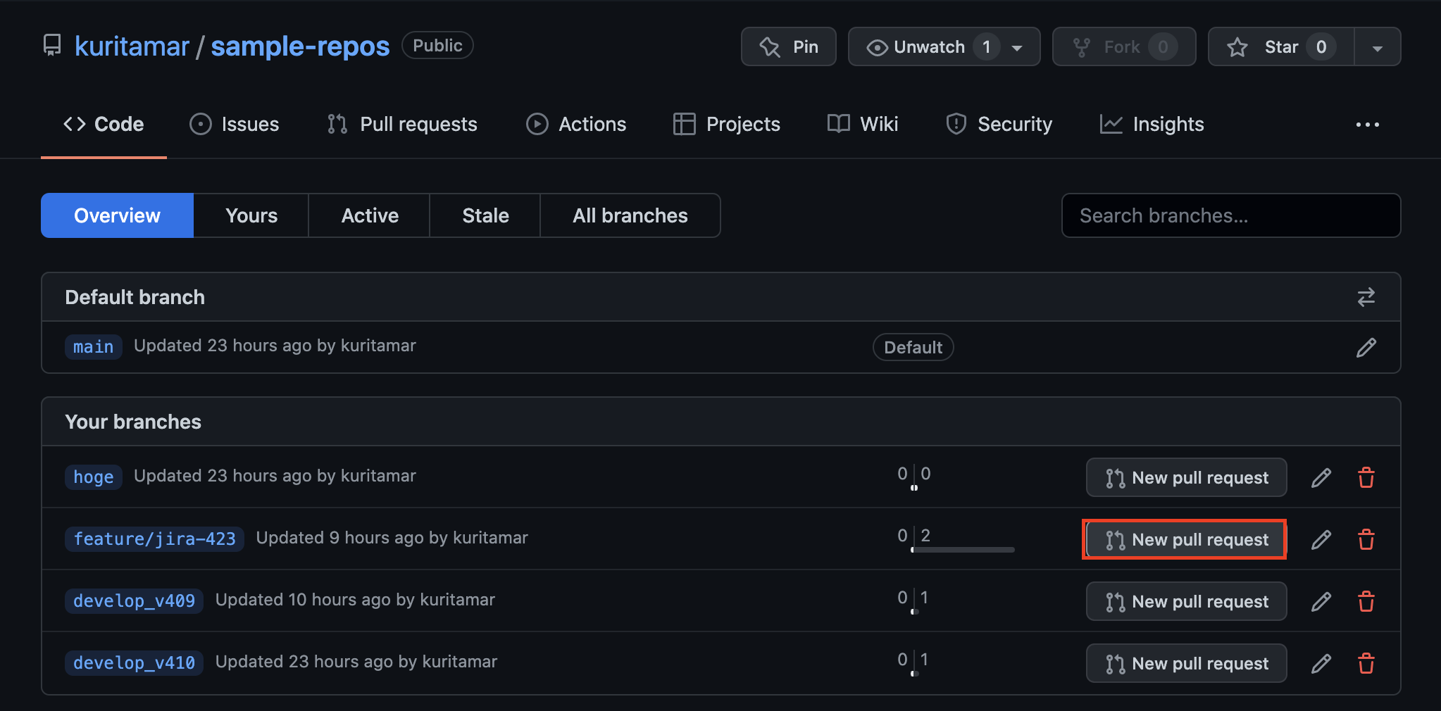Image resolution: width=1441 pixels, height=711 pixels.
Task: Focus the Search branches input field
Action: coord(1230,215)
